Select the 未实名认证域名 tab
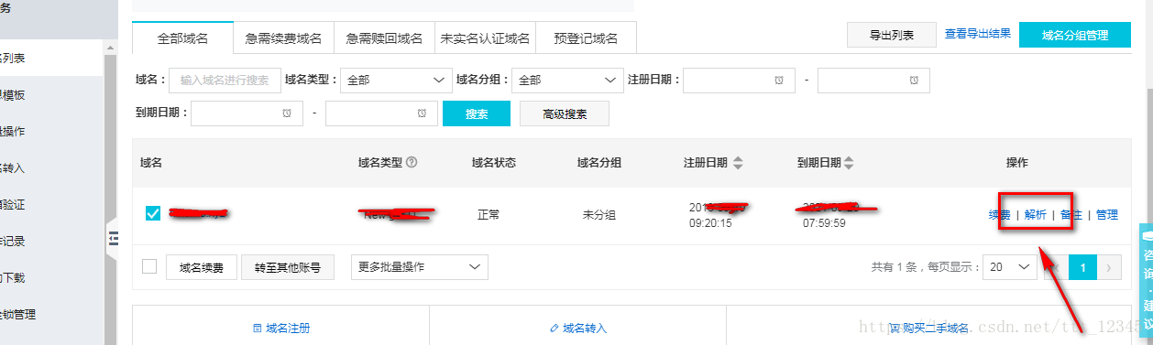 [486, 38]
